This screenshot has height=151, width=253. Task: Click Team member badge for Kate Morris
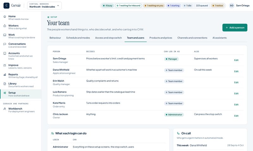174,104
